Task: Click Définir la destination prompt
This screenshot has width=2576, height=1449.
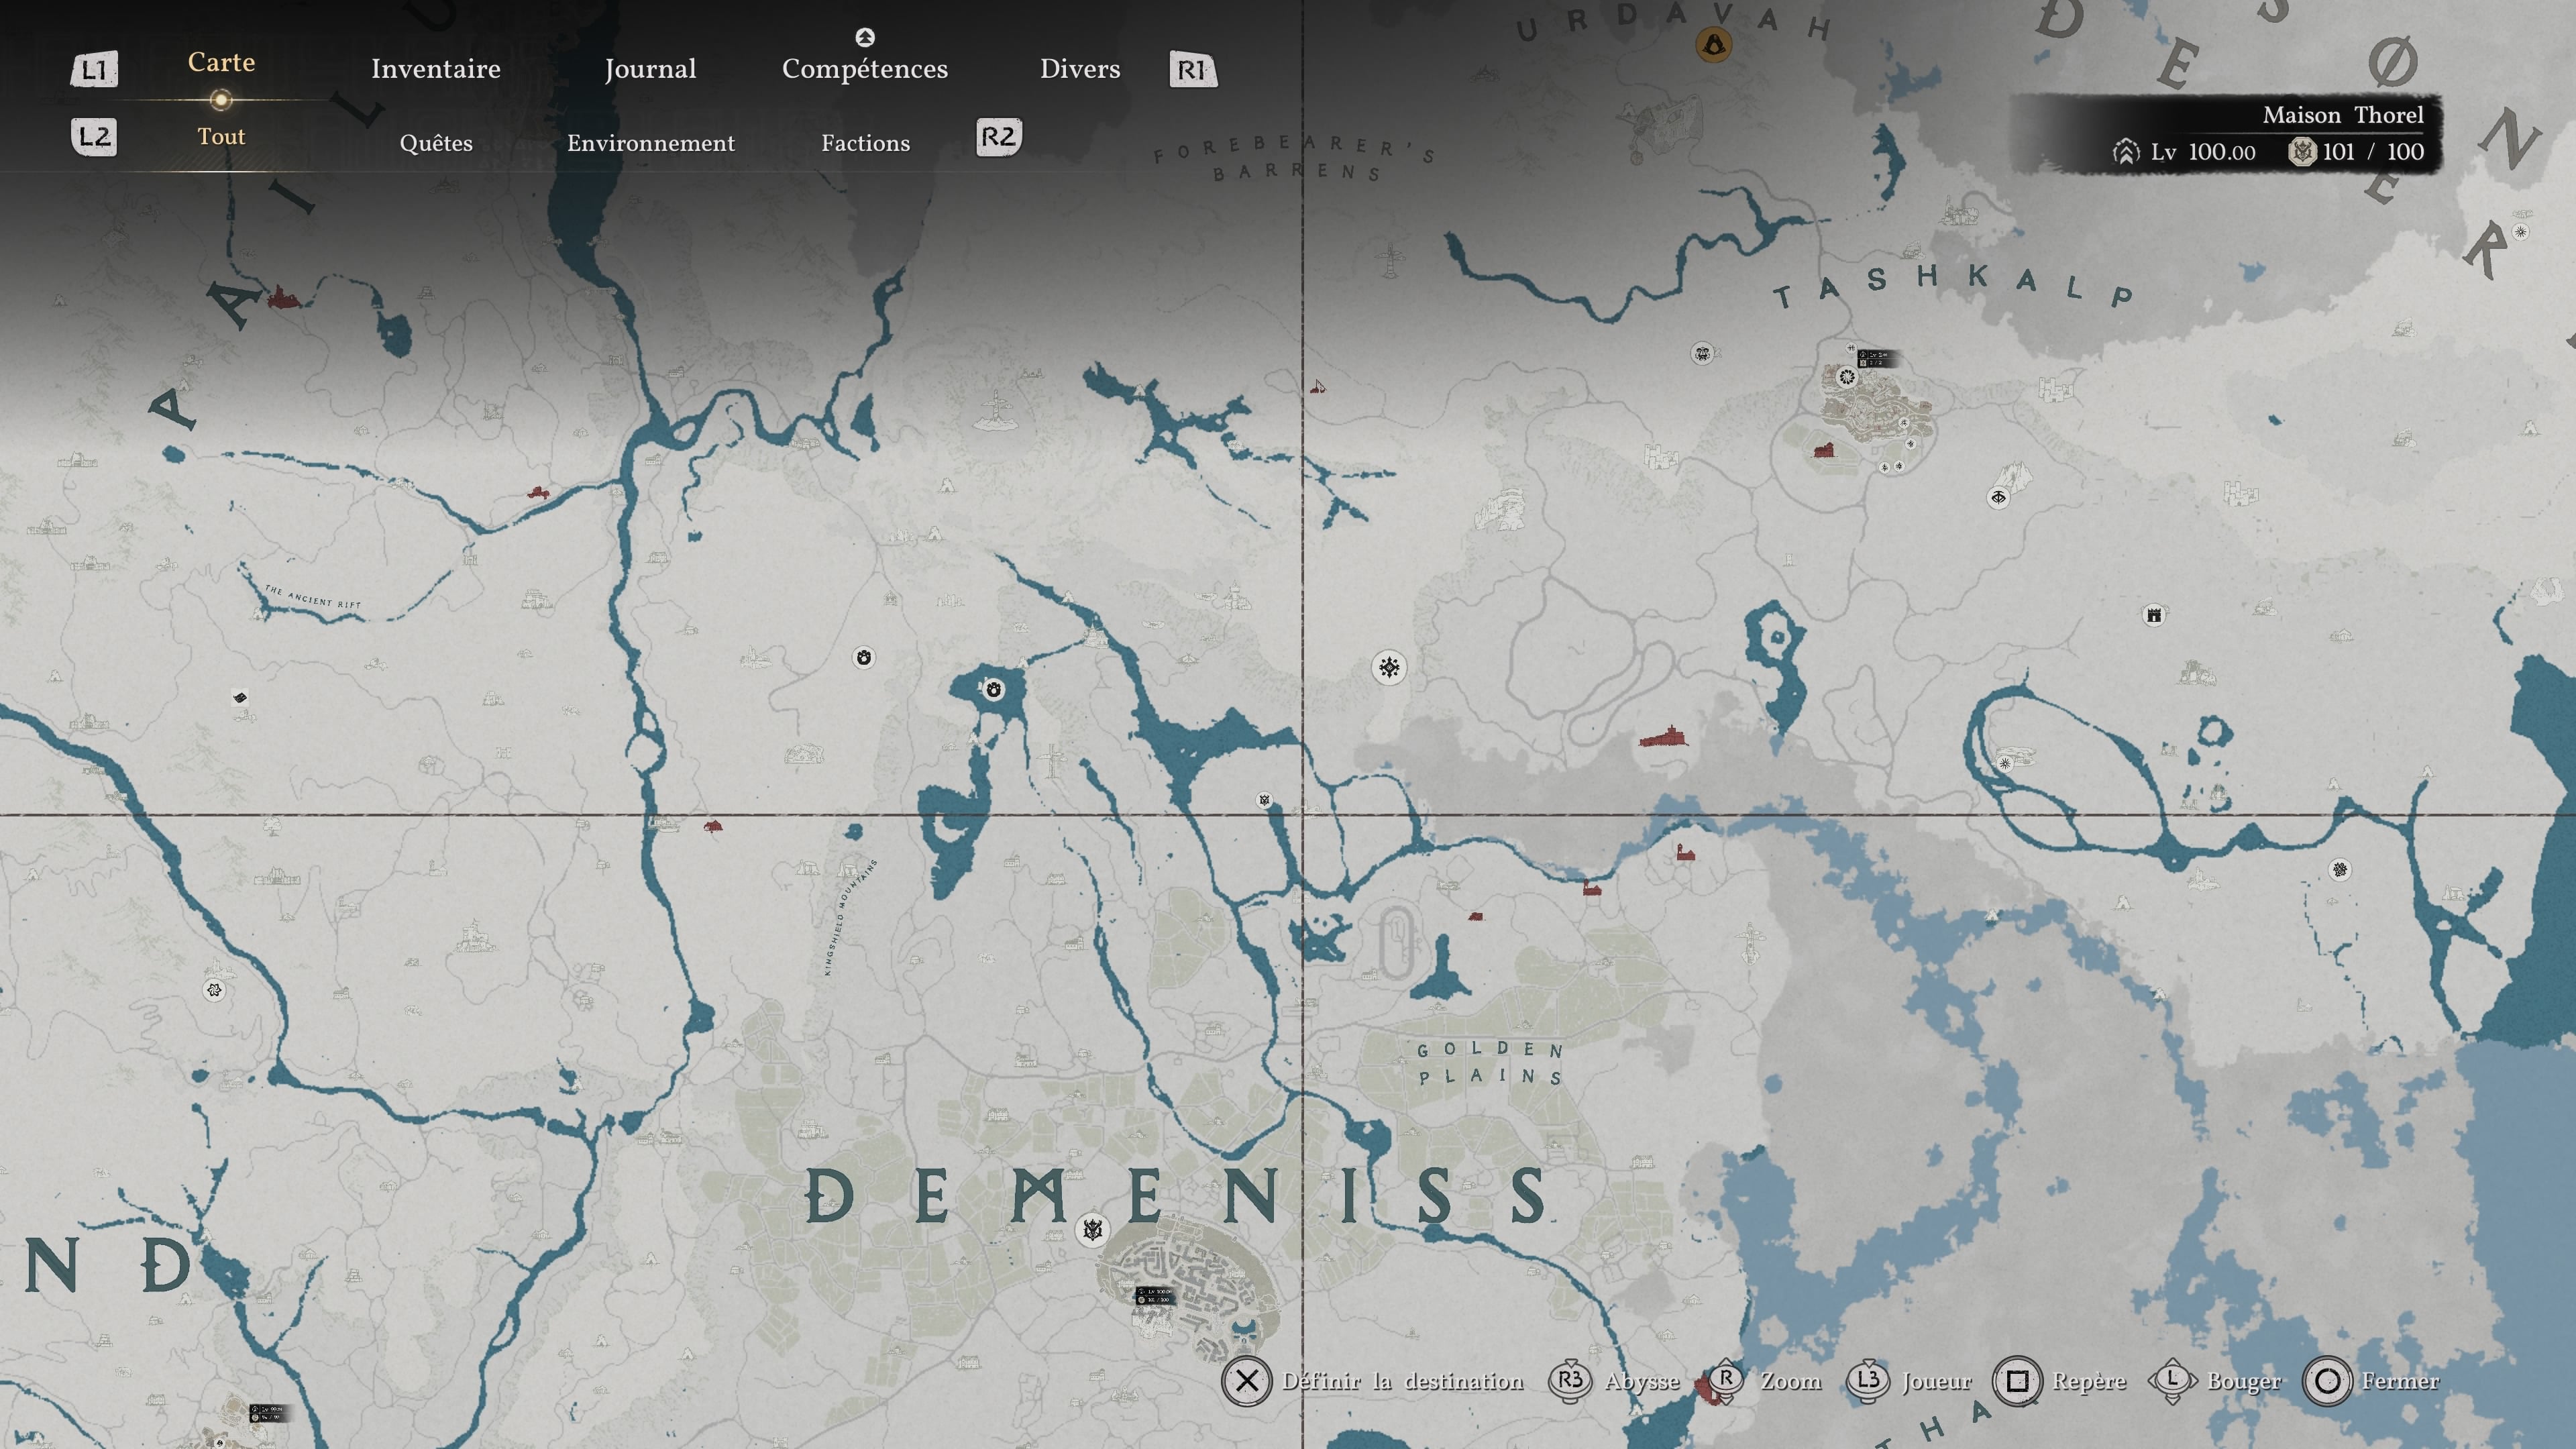Action: point(1373,1381)
